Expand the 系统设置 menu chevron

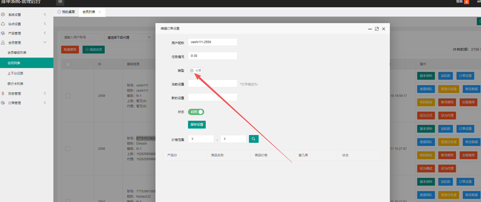45,15
